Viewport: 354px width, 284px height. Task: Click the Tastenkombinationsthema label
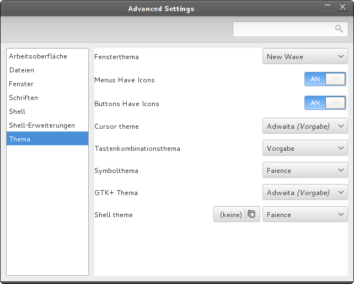[x=137, y=149]
